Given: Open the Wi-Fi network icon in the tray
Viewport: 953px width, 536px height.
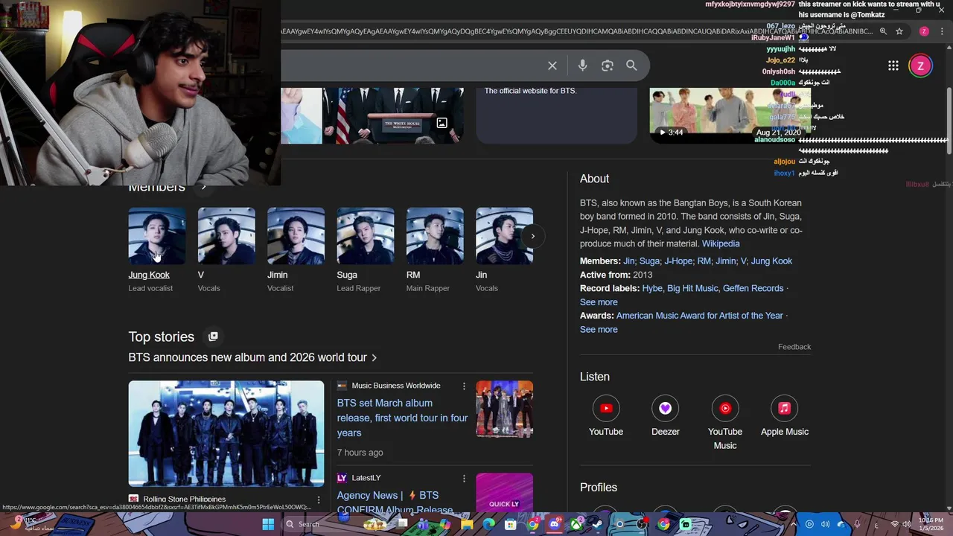Looking at the screenshot, I should (894, 524).
